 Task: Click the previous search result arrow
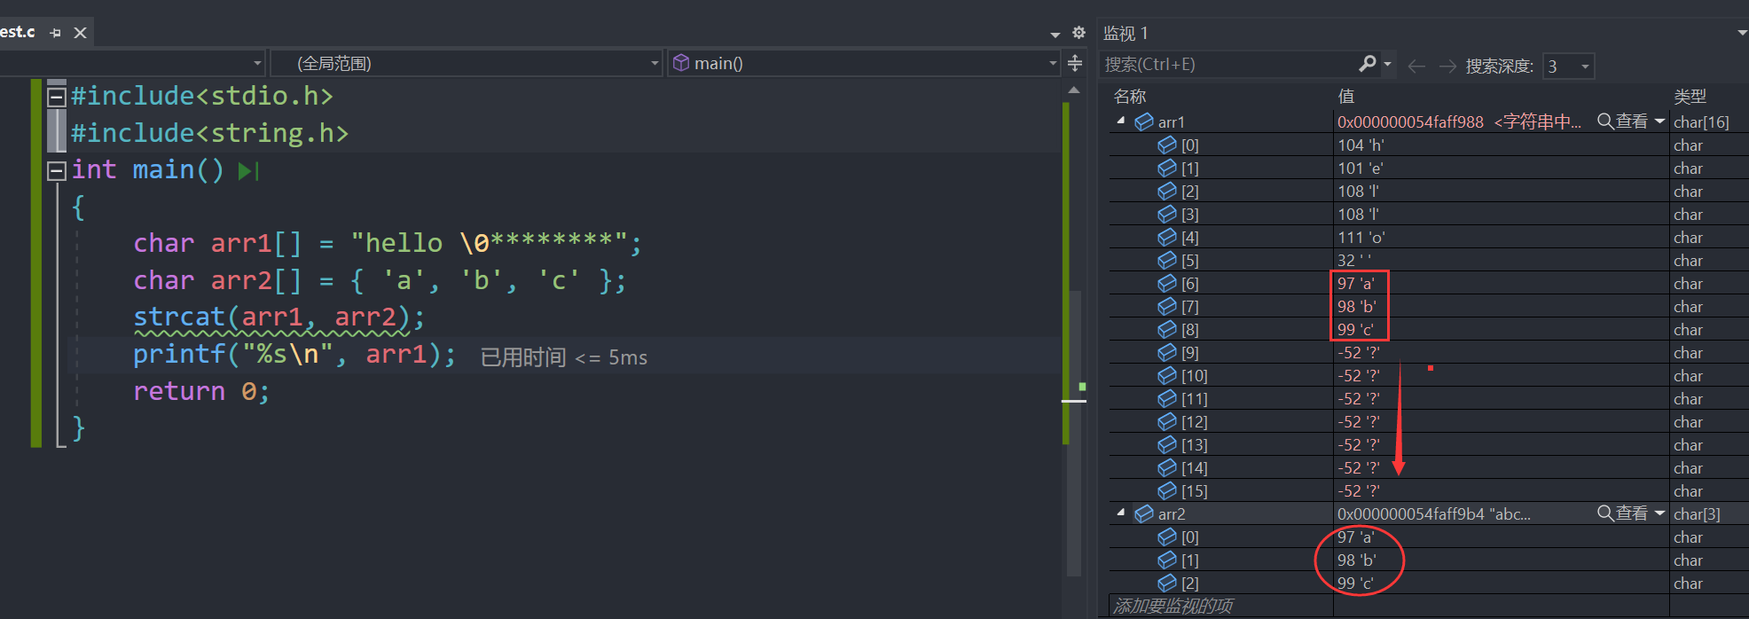point(1416,66)
